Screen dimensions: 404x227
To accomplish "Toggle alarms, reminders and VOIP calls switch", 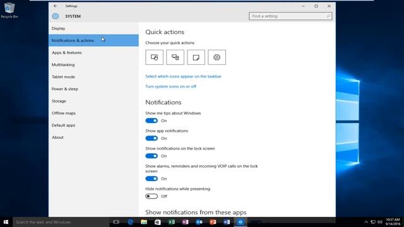I will 151,178.
